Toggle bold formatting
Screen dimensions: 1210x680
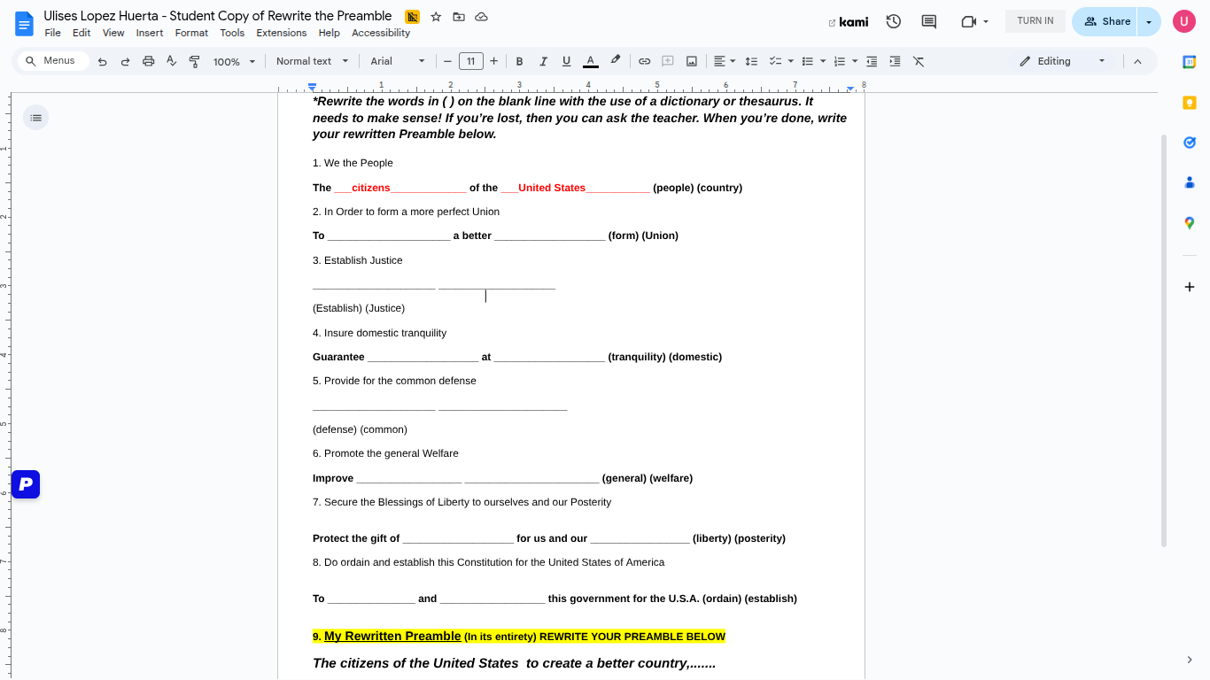(x=519, y=61)
